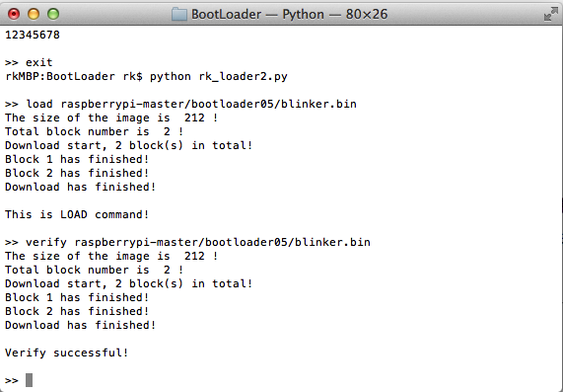Click the 'python rk_loader2.py' command text
The width and height of the screenshot is (563, 392).
tap(219, 77)
